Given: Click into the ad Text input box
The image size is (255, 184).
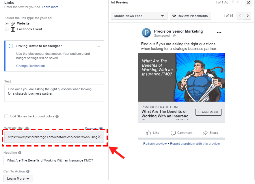Looking at the screenshot, I should tap(54, 93).
